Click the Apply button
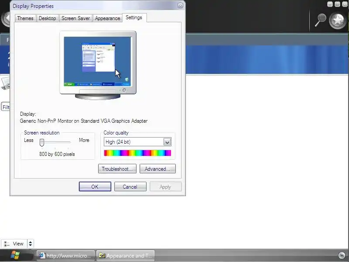This screenshot has height=262, width=349. (x=166, y=186)
